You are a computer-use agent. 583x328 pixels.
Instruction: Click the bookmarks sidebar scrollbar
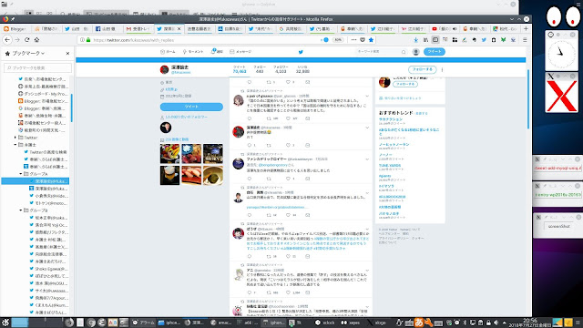tap(71, 108)
